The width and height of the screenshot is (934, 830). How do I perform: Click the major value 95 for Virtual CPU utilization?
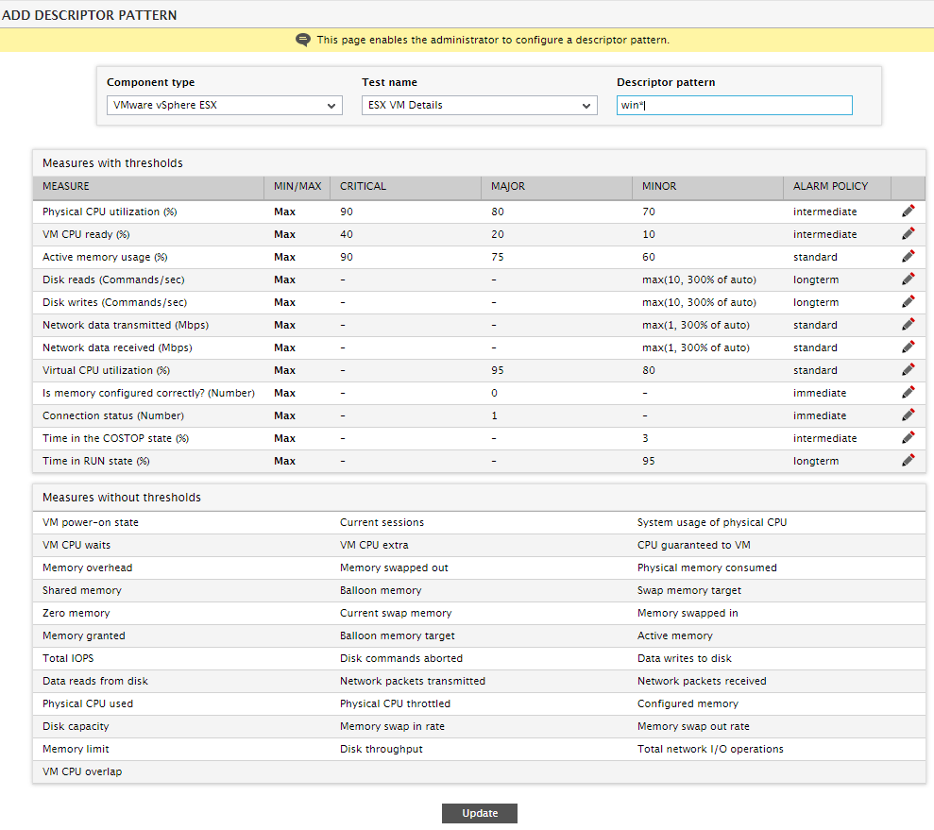pyautogui.click(x=498, y=370)
